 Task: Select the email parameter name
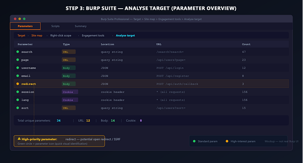point(26,76)
